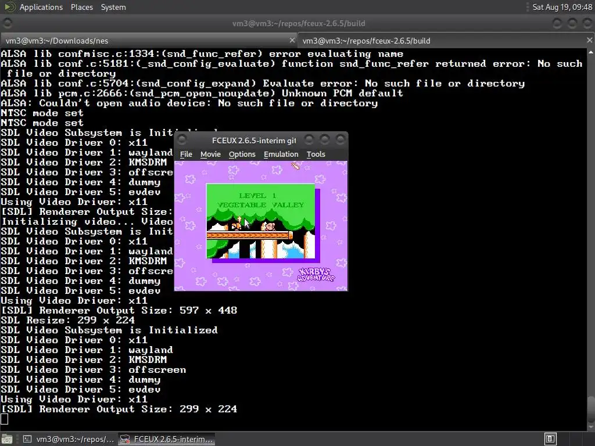This screenshot has width=595, height=446.
Task: Click the FCEUX window menu icon in its titlebar
Action: click(x=182, y=140)
